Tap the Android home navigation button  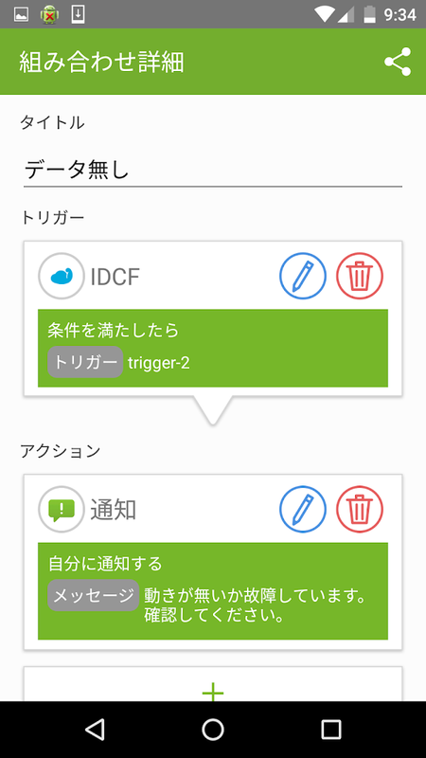[x=213, y=729]
